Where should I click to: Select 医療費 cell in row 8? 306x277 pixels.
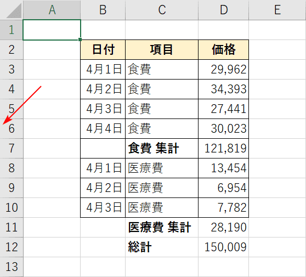[x=162, y=168]
